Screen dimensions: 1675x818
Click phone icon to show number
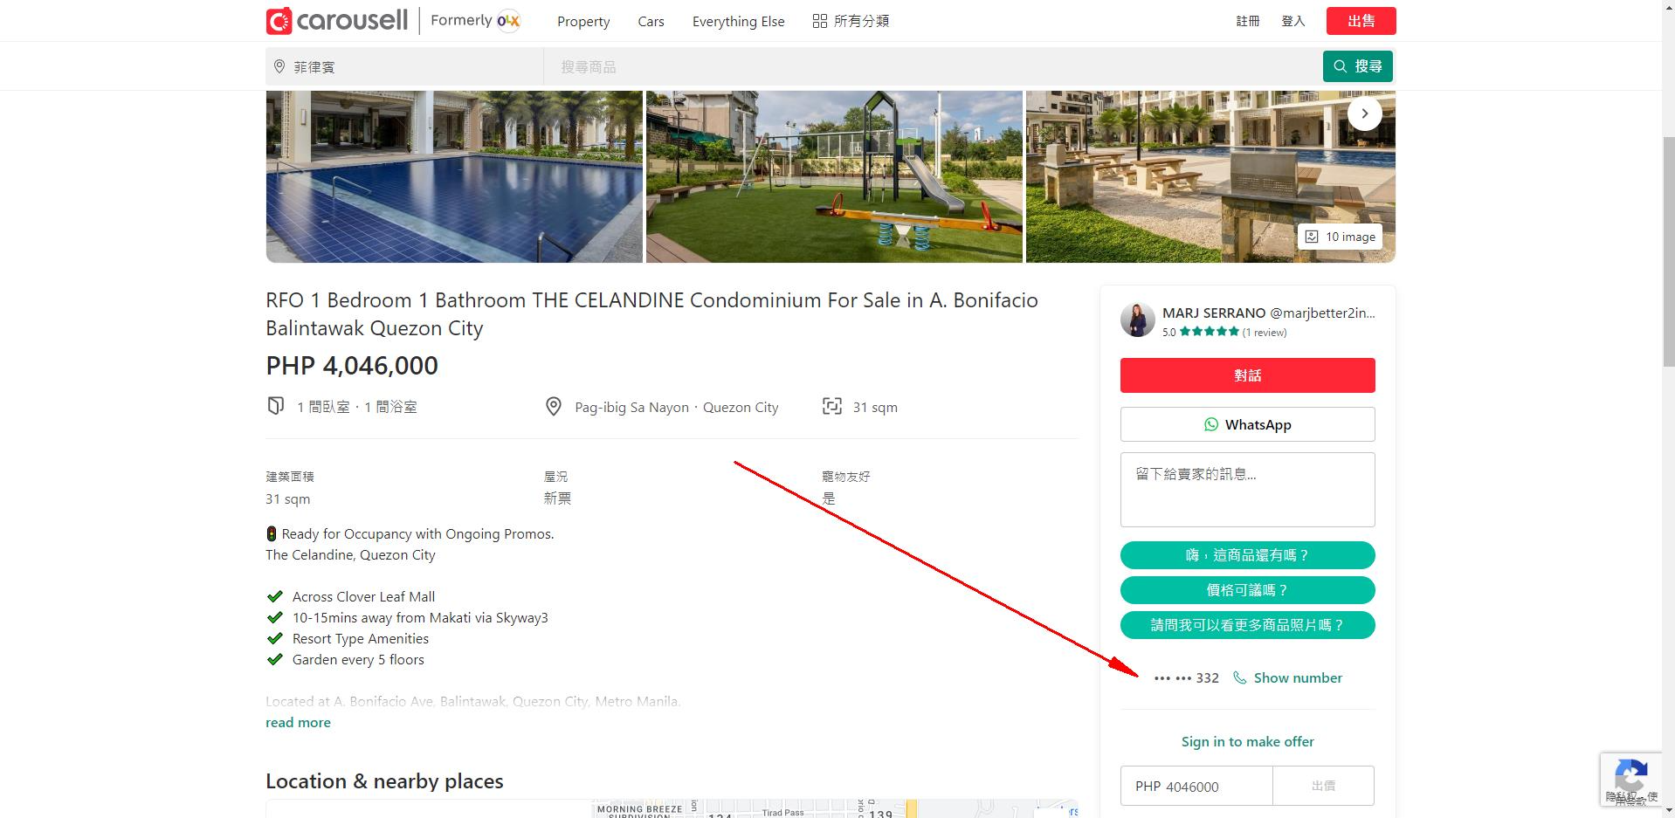(1239, 678)
